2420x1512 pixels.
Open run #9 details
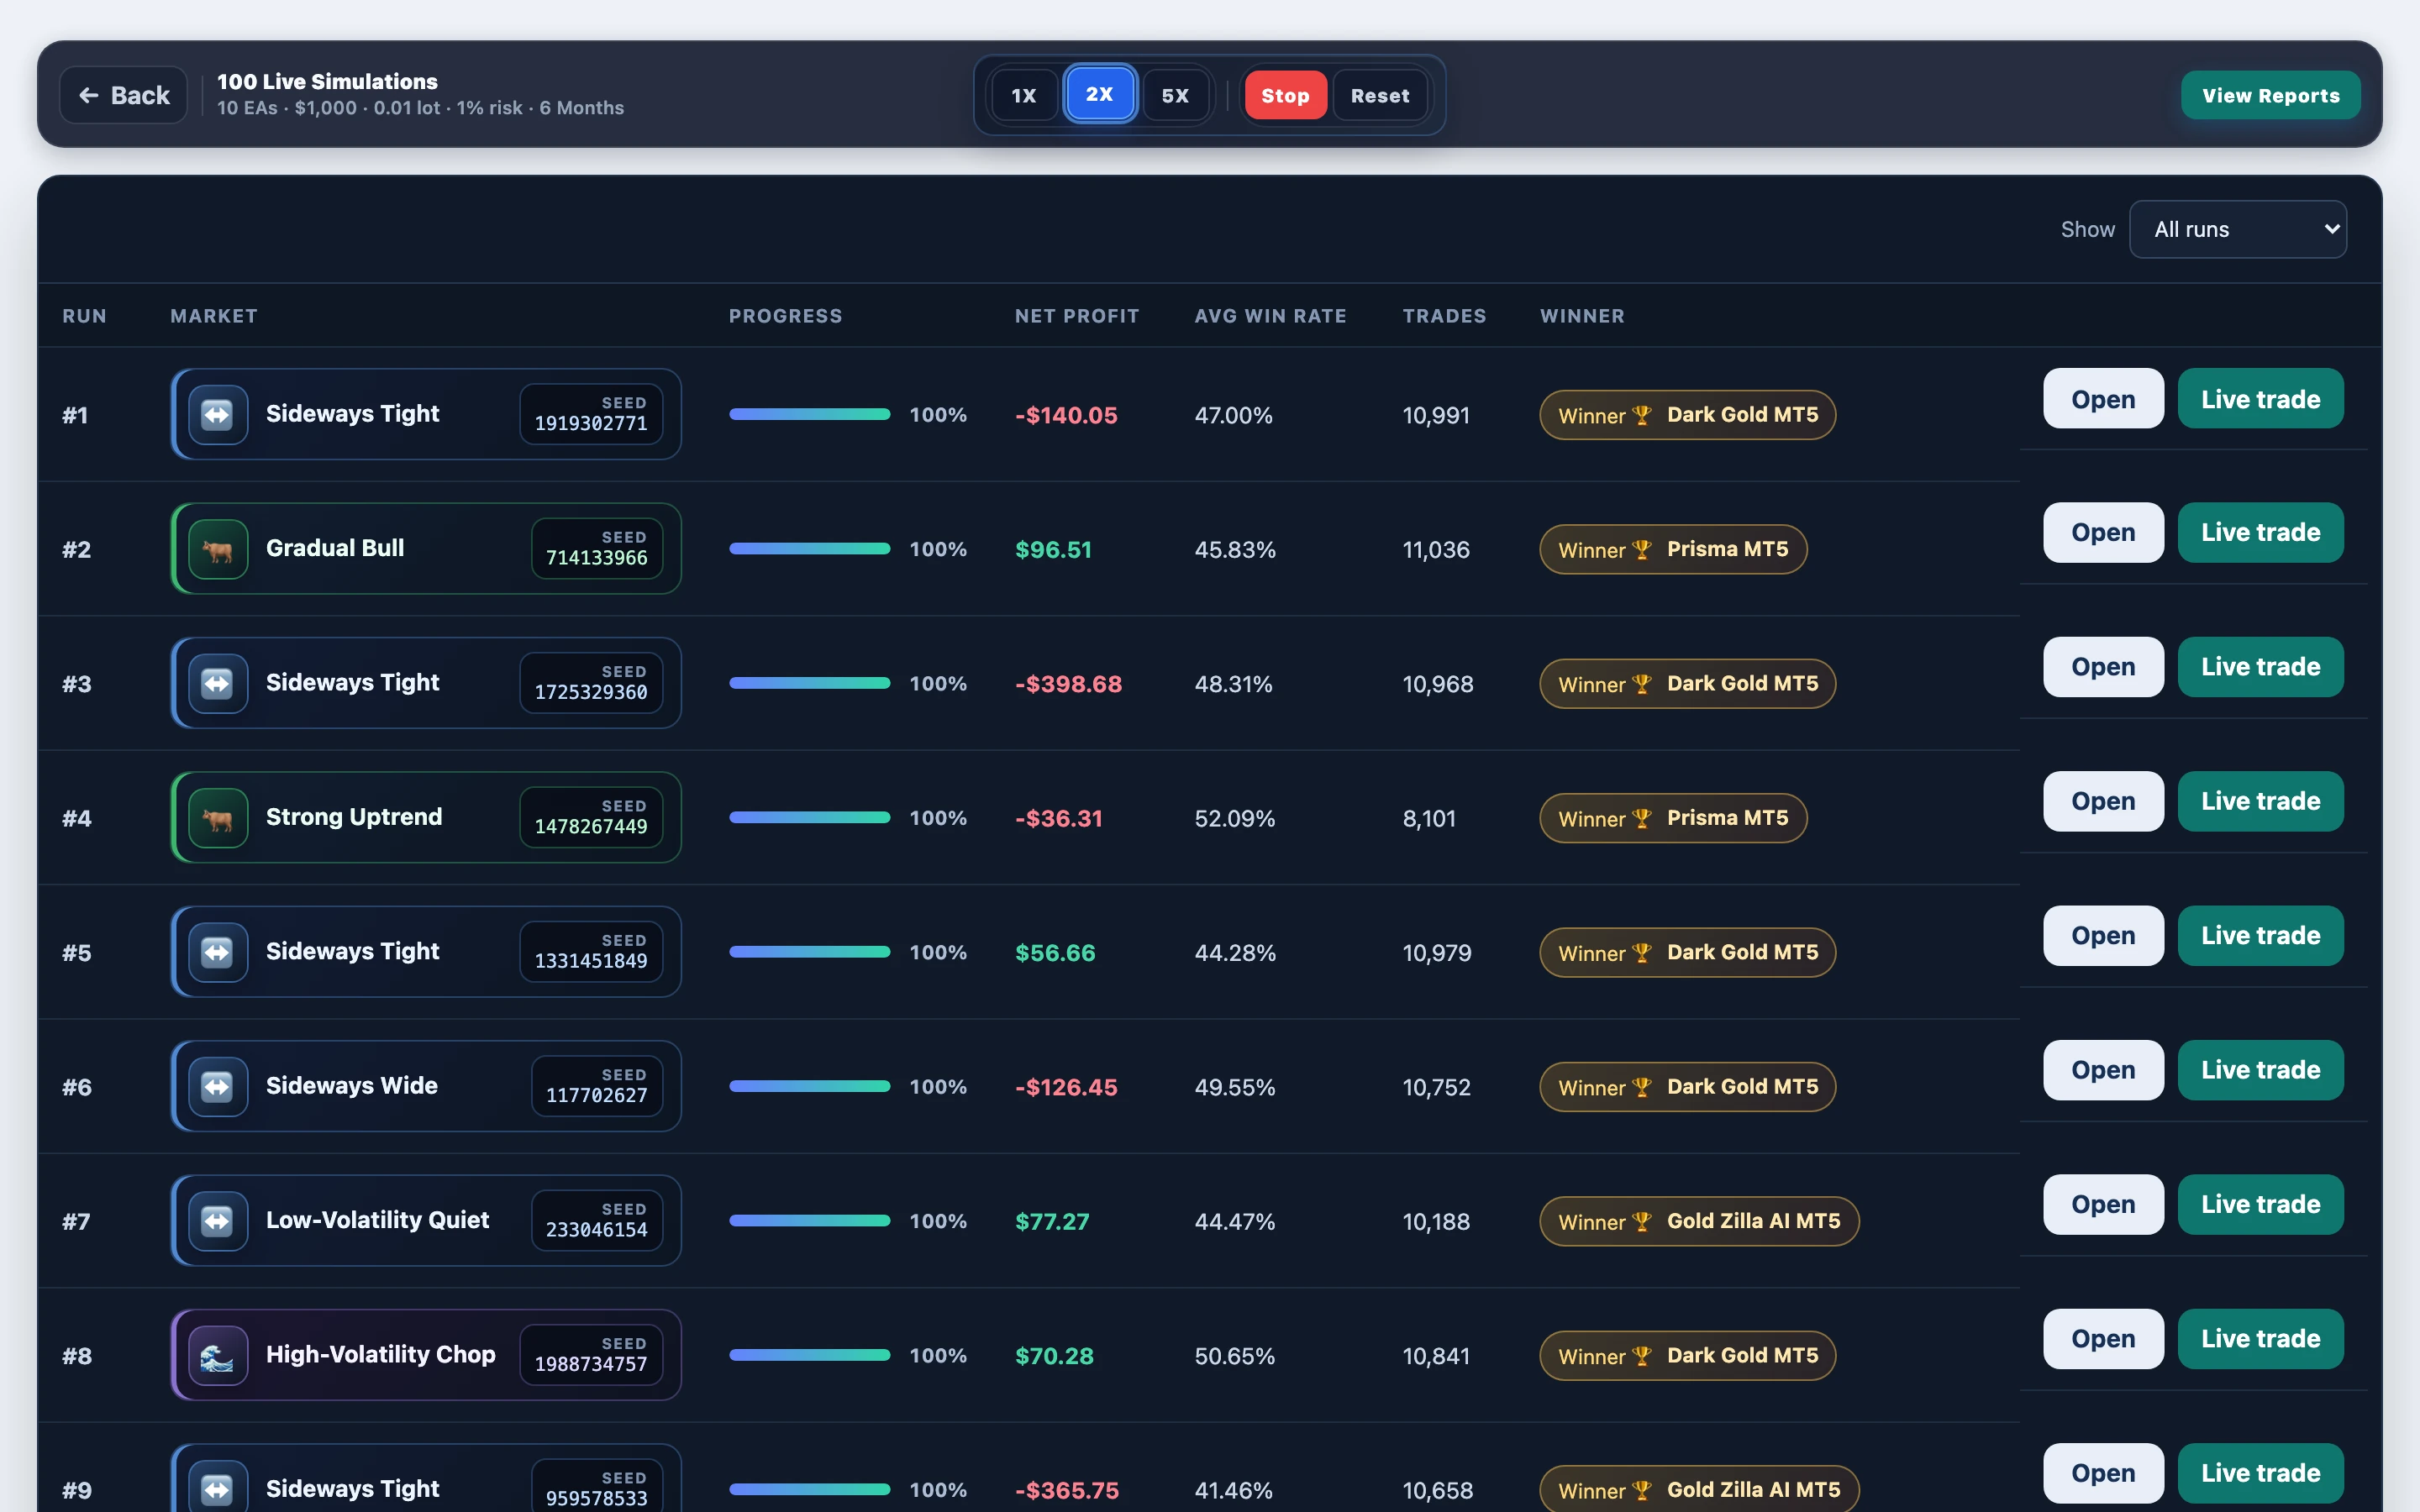coord(2103,1473)
